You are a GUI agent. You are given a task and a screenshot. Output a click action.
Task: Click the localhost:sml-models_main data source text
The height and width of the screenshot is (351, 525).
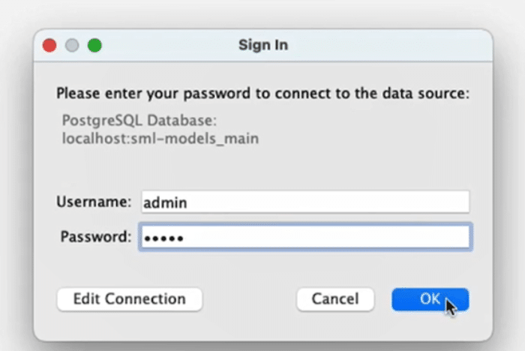pos(160,138)
